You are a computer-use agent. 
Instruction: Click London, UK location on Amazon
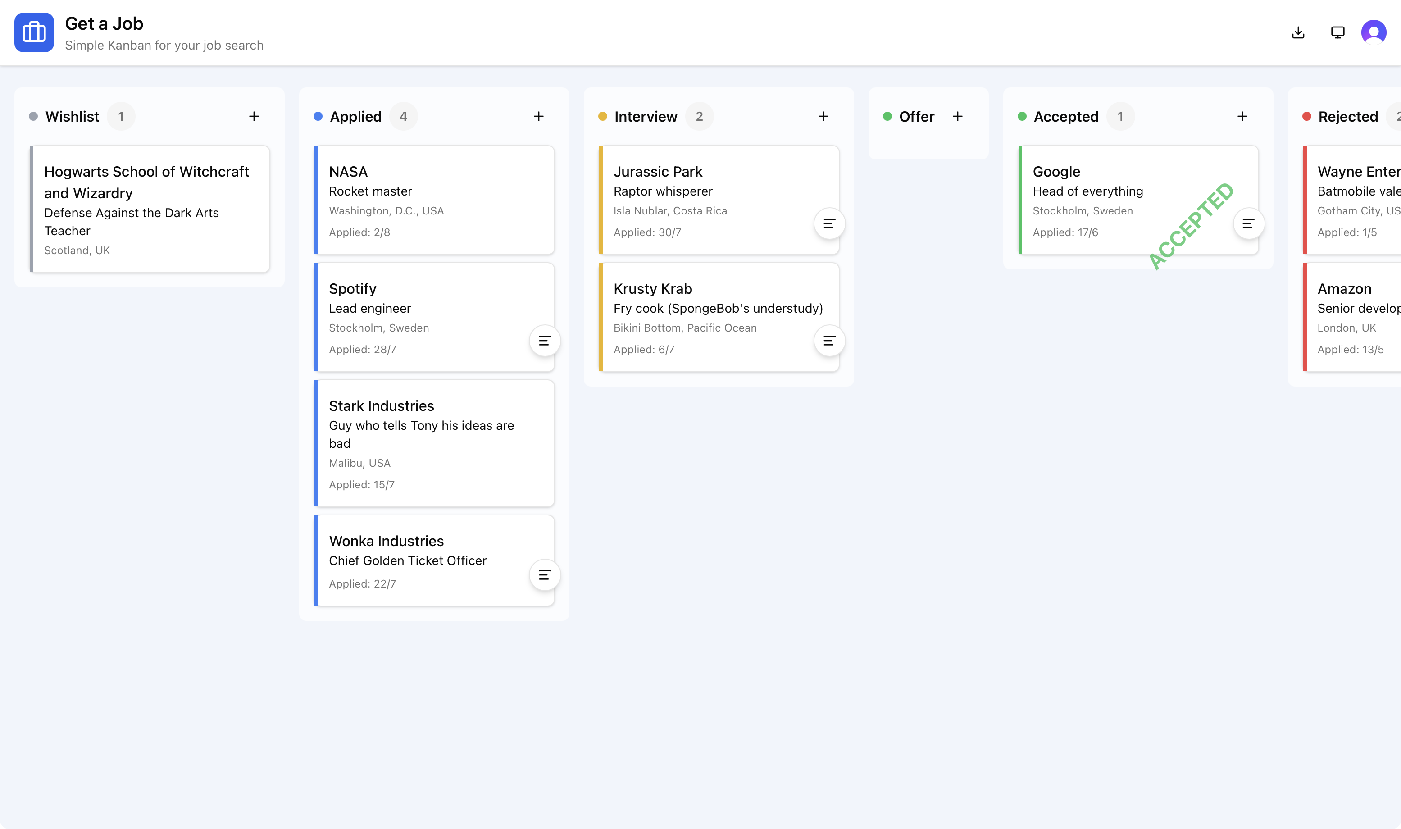click(x=1347, y=328)
